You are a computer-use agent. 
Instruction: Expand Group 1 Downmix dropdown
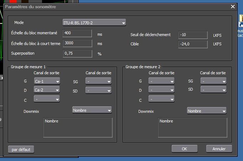92,110
